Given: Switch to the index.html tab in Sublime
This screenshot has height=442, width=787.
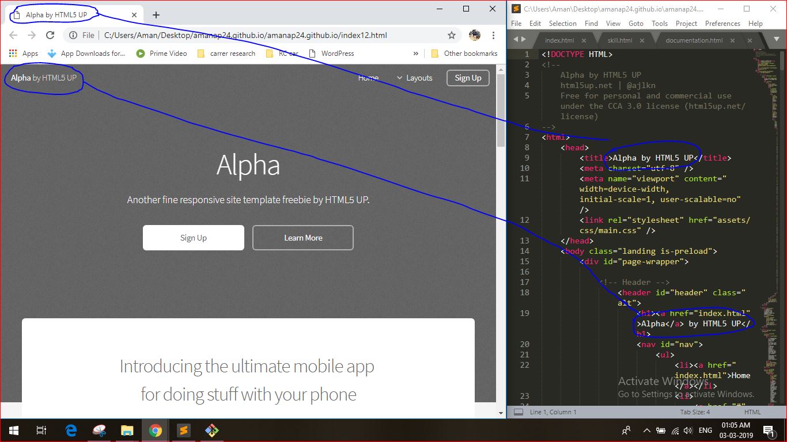Looking at the screenshot, I should click(559, 40).
